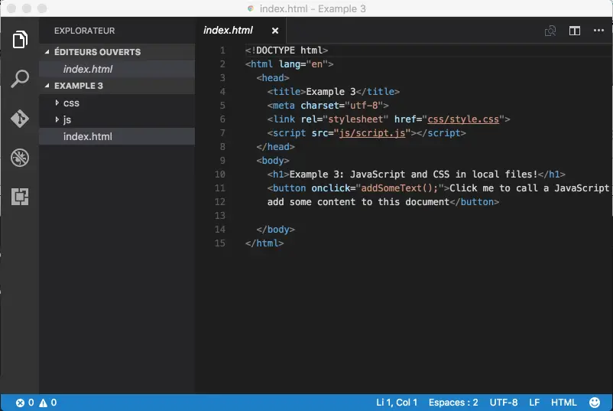
Task: Follow the css/style.css link in code
Action: click(x=463, y=119)
